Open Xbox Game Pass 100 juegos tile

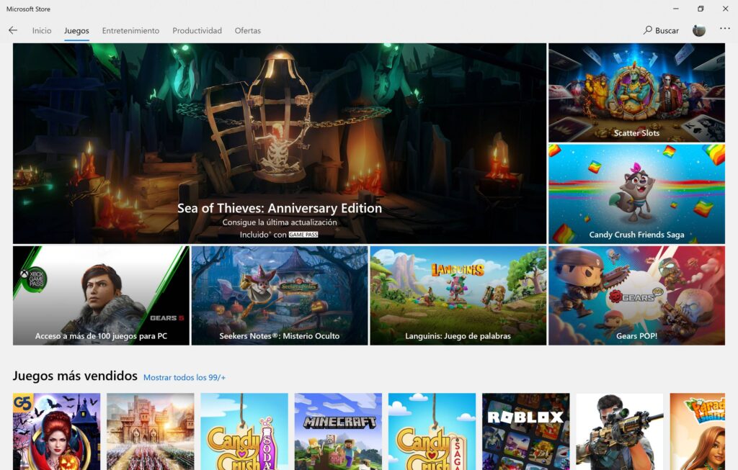click(x=101, y=296)
